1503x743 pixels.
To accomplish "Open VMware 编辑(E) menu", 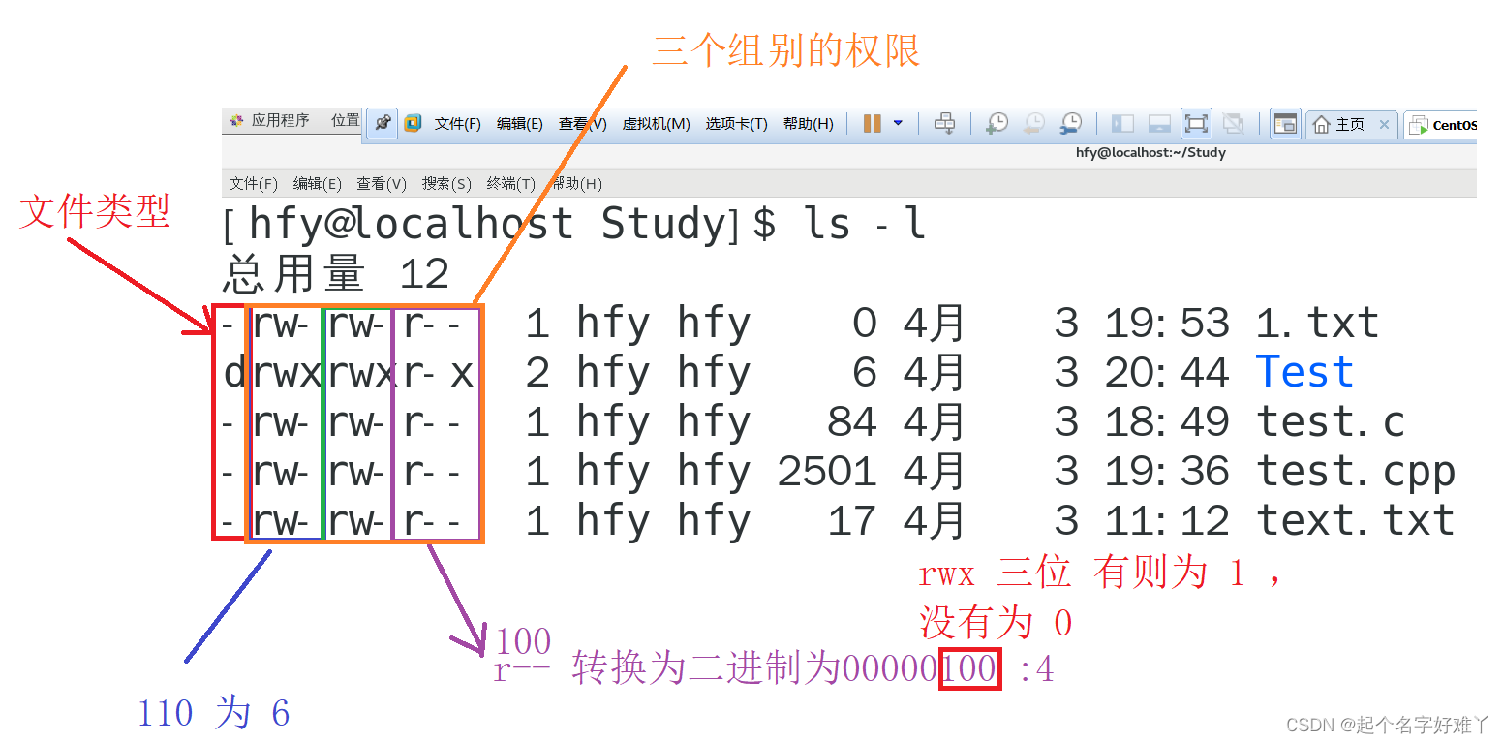I will click(x=520, y=124).
